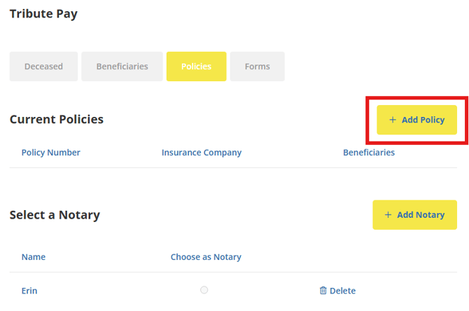Click the Beneficiaries column header in policies table

tap(369, 153)
